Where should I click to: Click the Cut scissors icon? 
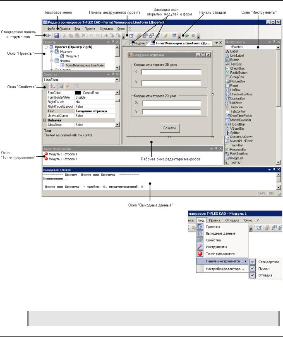click(64, 36)
